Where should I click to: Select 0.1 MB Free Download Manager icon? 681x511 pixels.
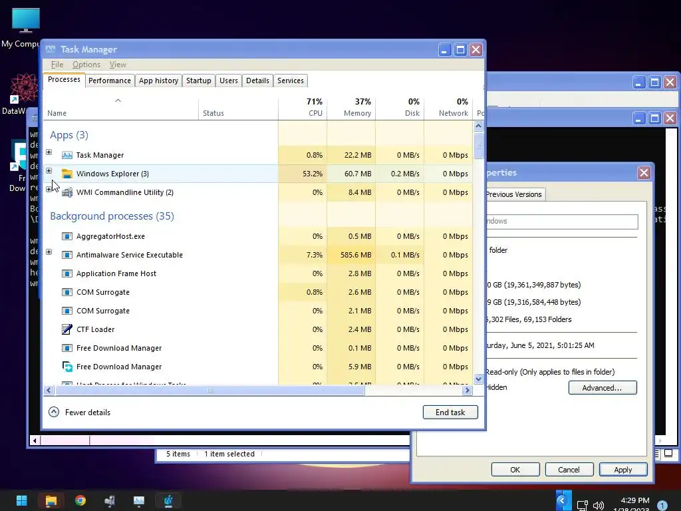pyautogui.click(x=67, y=348)
